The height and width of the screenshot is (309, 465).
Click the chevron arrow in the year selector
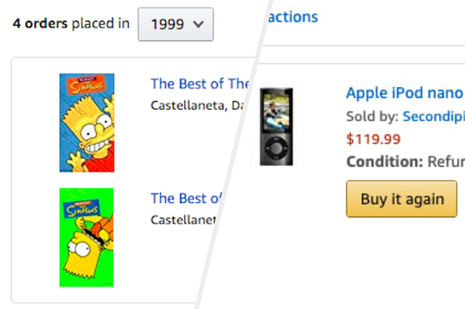[x=198, y=24]
